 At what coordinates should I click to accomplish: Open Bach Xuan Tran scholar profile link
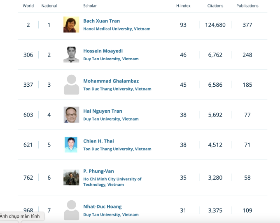(102, 21)
